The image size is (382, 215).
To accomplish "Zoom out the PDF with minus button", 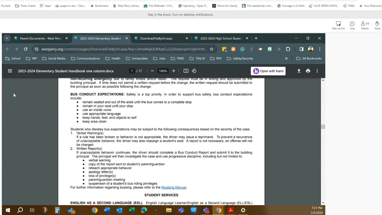I will click(x=152, y=71).
